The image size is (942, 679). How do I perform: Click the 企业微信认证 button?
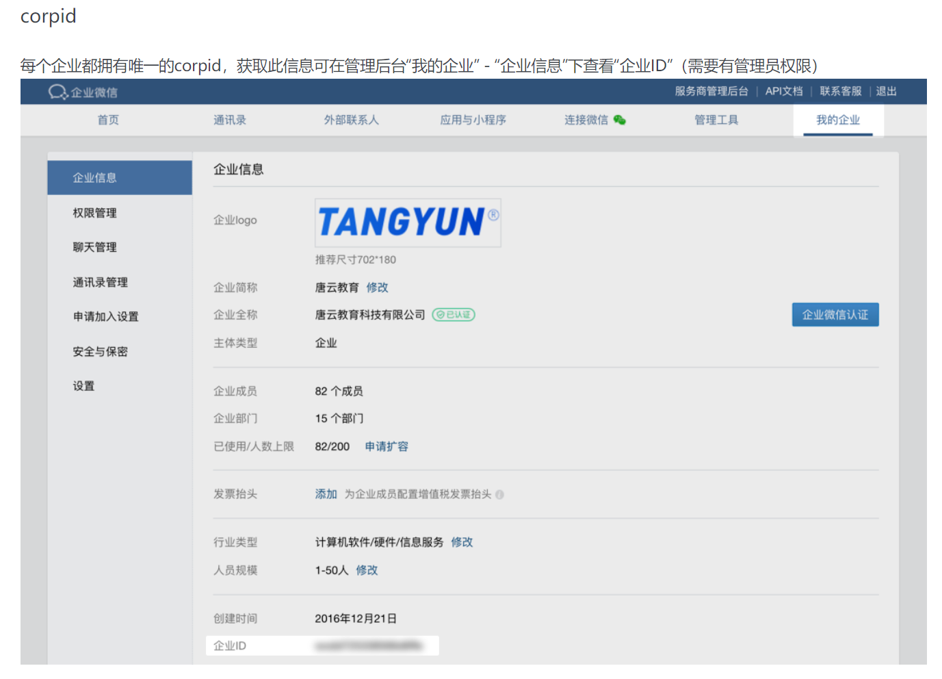coord(835,315)
